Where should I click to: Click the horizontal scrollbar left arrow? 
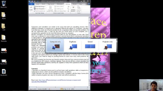click(30, 87)
